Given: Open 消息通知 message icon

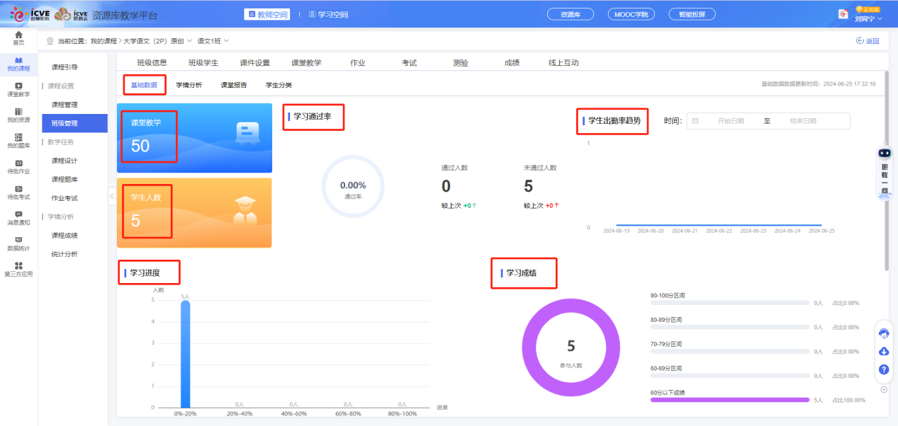Looking at the screenshot, I should [18, 218].
